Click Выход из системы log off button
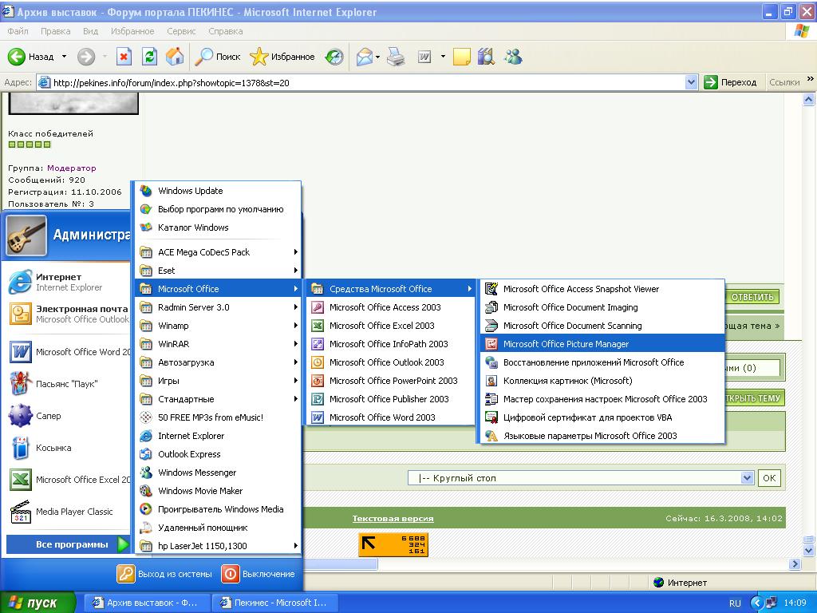The image size is (817, 613). click(164, 574)
